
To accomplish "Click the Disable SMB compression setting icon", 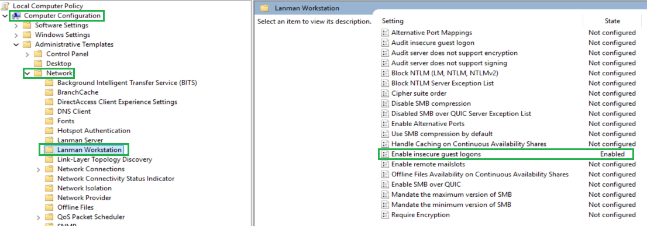I will 385,103.
